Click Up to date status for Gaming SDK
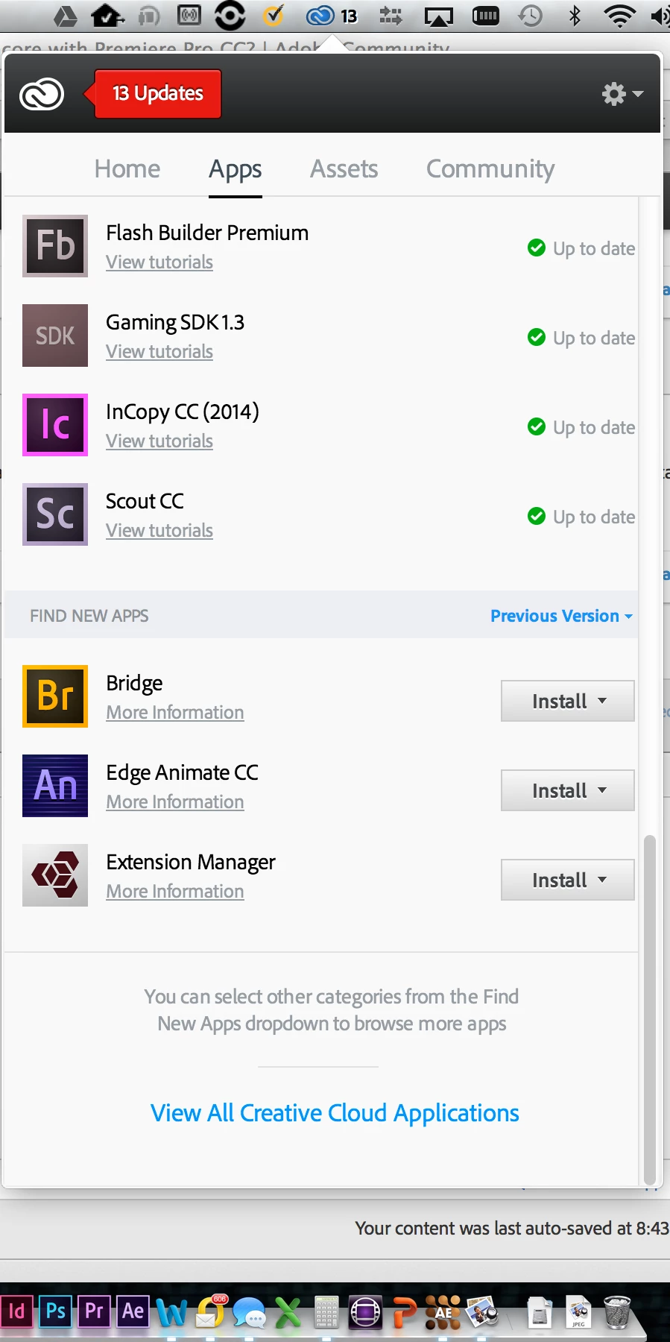670x1342 pixels. coord(581,338)
